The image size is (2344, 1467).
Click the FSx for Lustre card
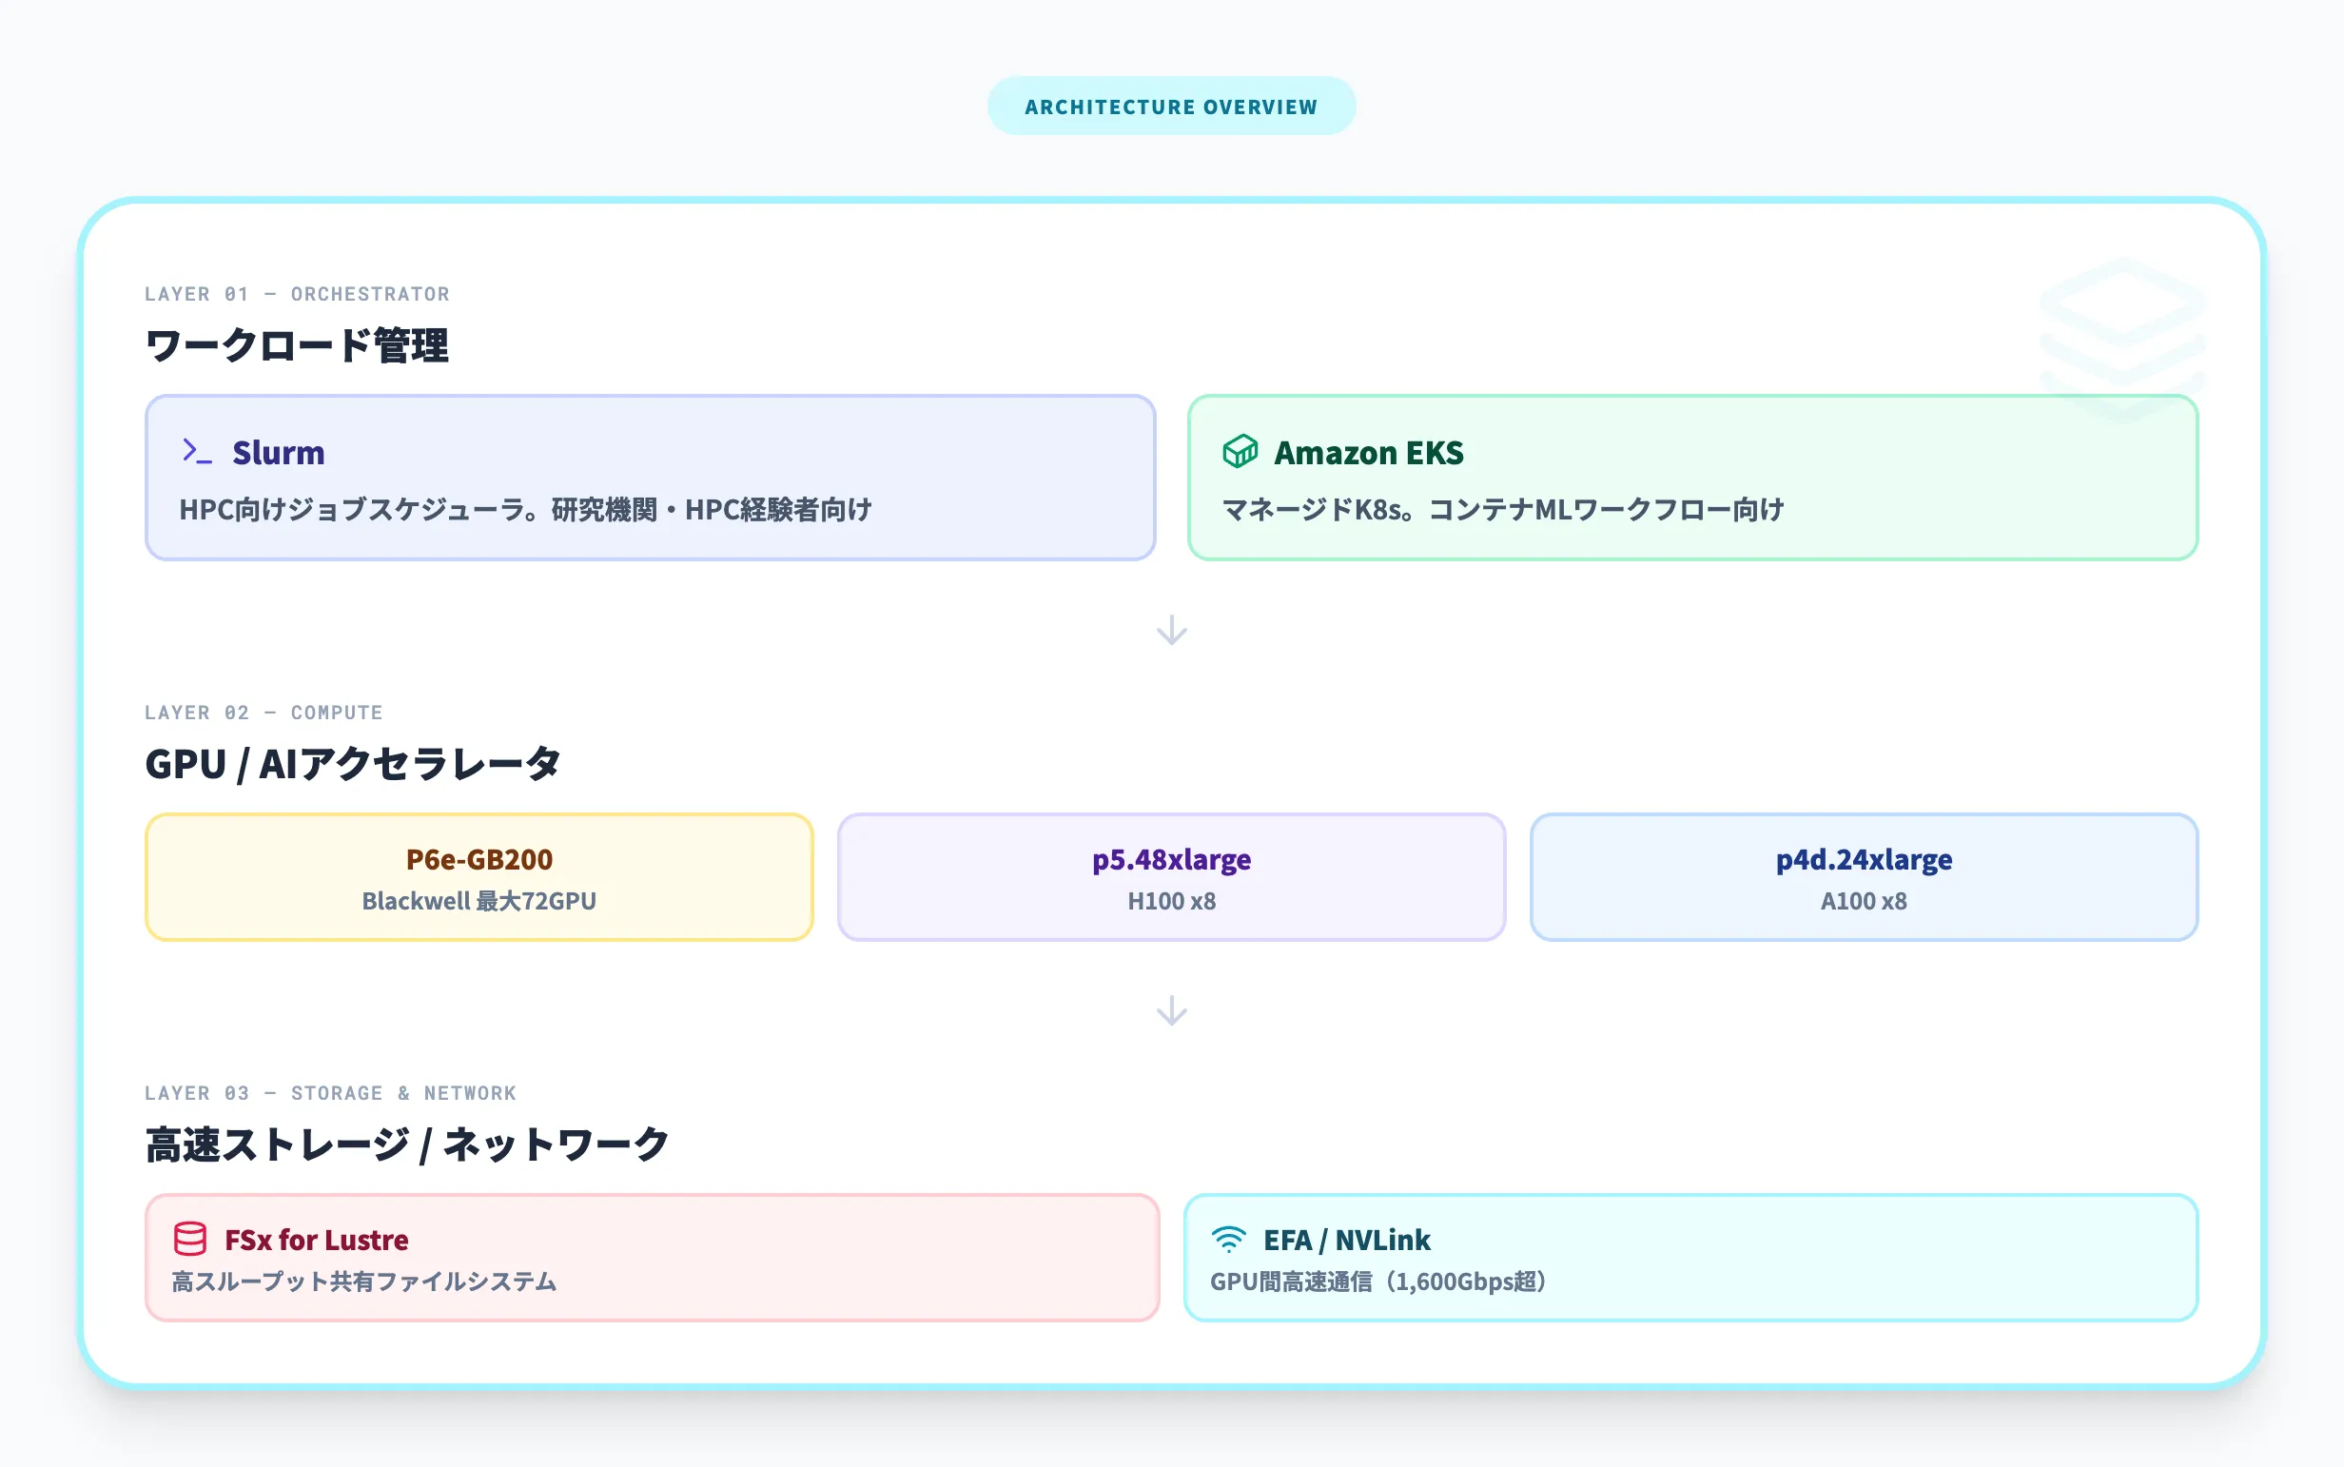[x=652, y=1259]
